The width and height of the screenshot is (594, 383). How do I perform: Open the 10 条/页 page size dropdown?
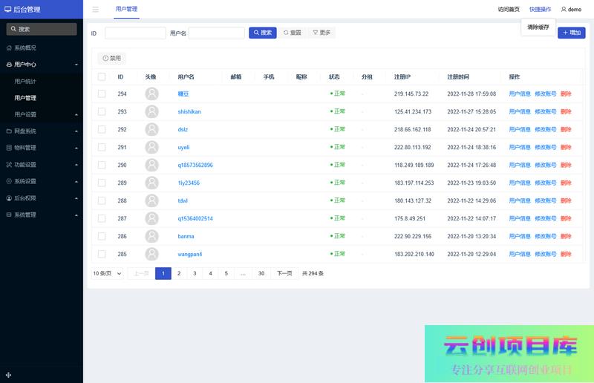pos(107,273)
